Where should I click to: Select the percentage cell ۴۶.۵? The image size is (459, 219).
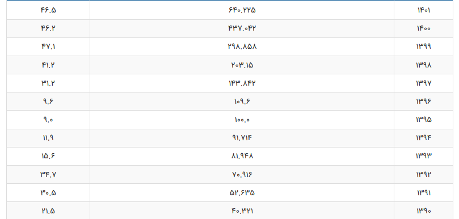tap(48, 10)
